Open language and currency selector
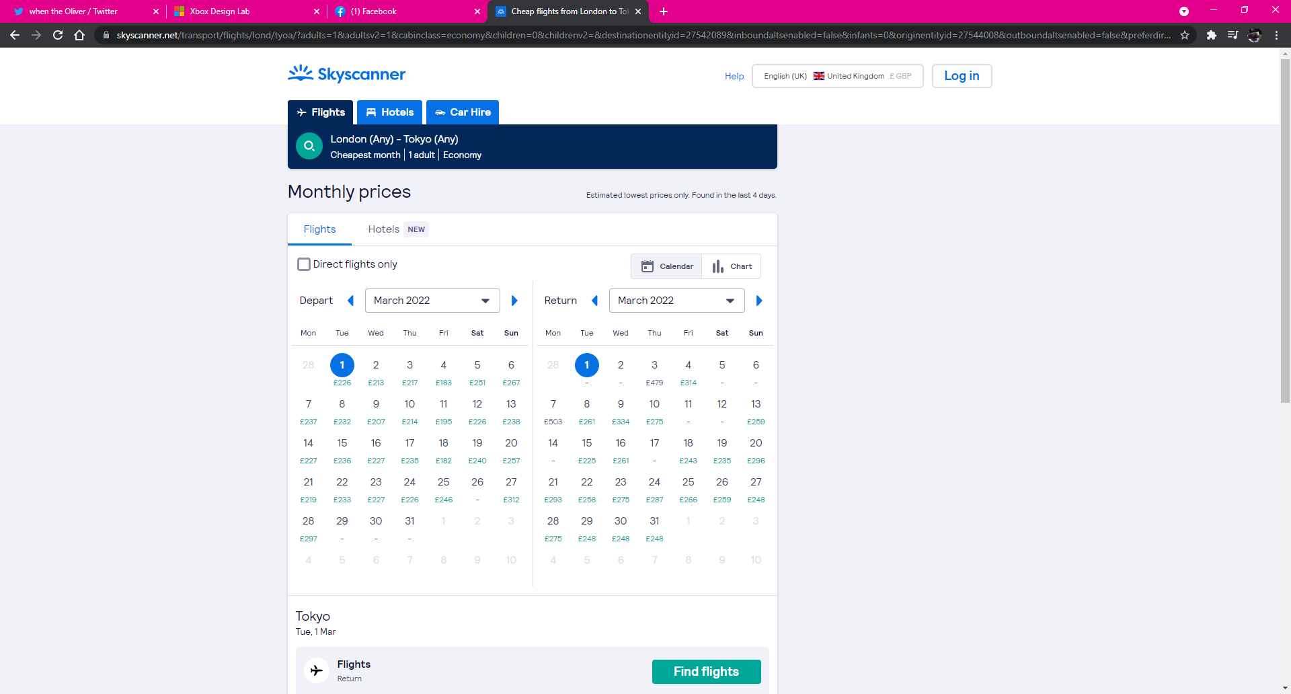This screenshot has width=1291, height=694. pyautogui.click(x=837, y=76)
